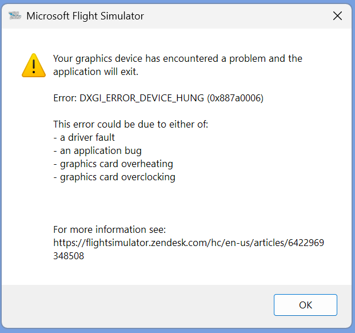Click the 'For more information see:' text
The height and width of the screenshot is (333, 355).
click(110, 229)
